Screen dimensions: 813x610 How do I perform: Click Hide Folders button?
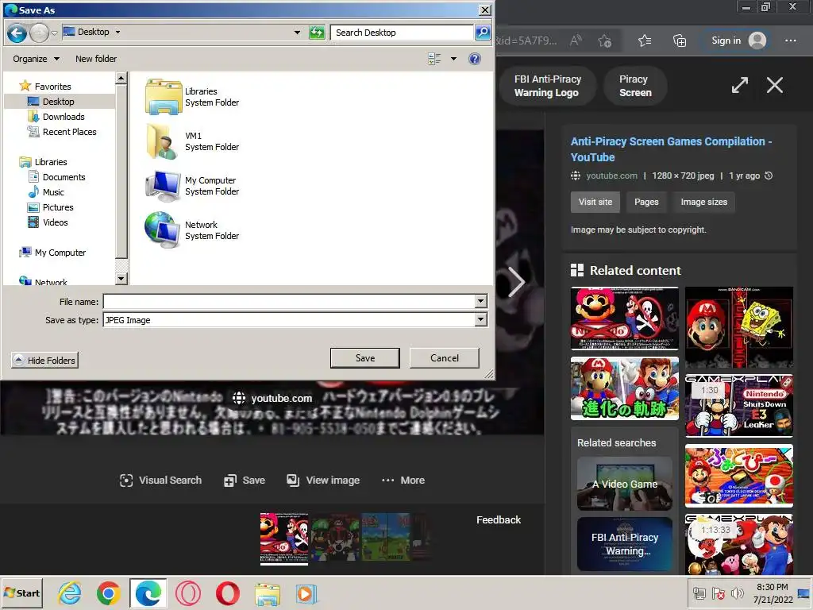tap(44, 360)
